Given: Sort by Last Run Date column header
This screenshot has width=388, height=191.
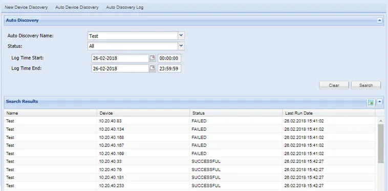Looking at the screenshot, I should coord(329,113).
